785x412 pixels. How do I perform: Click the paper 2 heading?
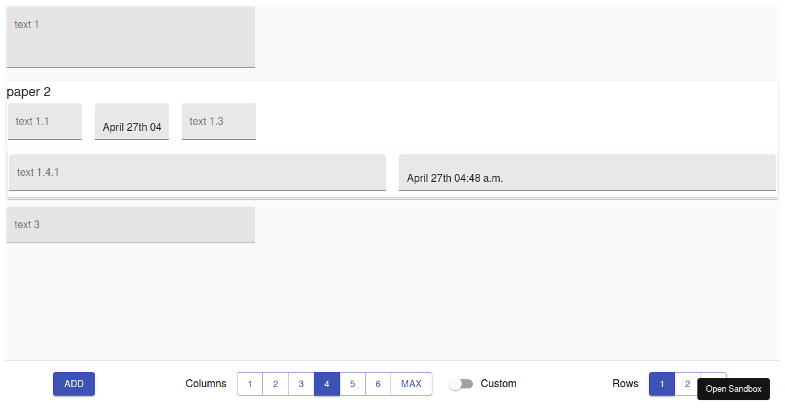coord(29,92)
